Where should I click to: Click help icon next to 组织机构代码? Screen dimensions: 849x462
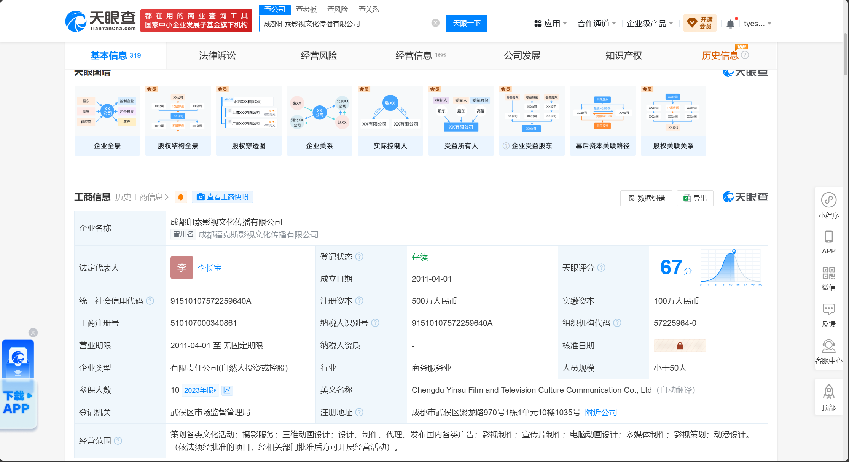pyautogui.click(x=617, y=323)
